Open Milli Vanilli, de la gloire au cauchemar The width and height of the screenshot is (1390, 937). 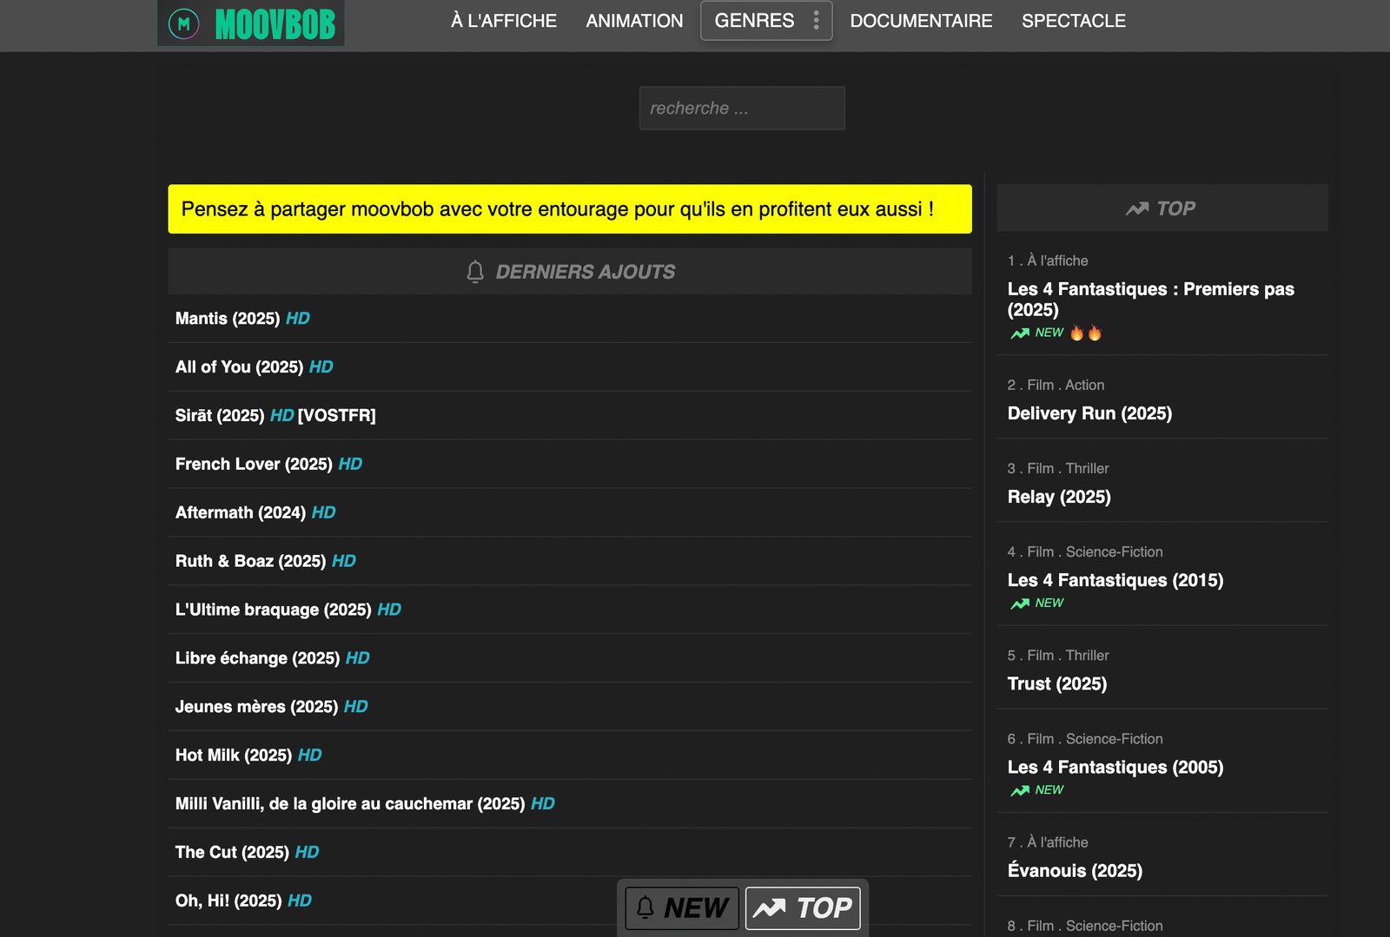coord(350,804)
